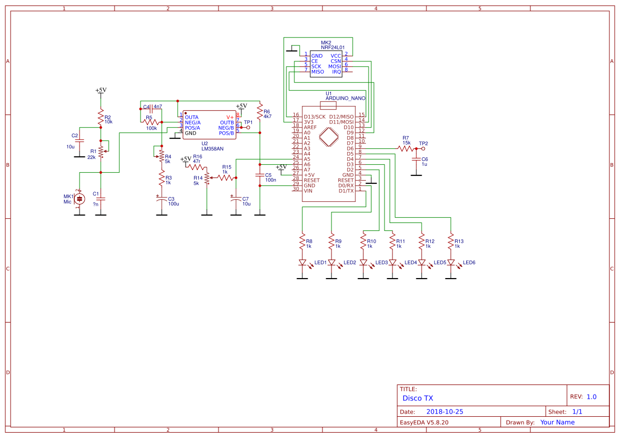This screenshot has height=438, width=620.
Task: Select resistor R9 1k
Action: coord(332,242)
